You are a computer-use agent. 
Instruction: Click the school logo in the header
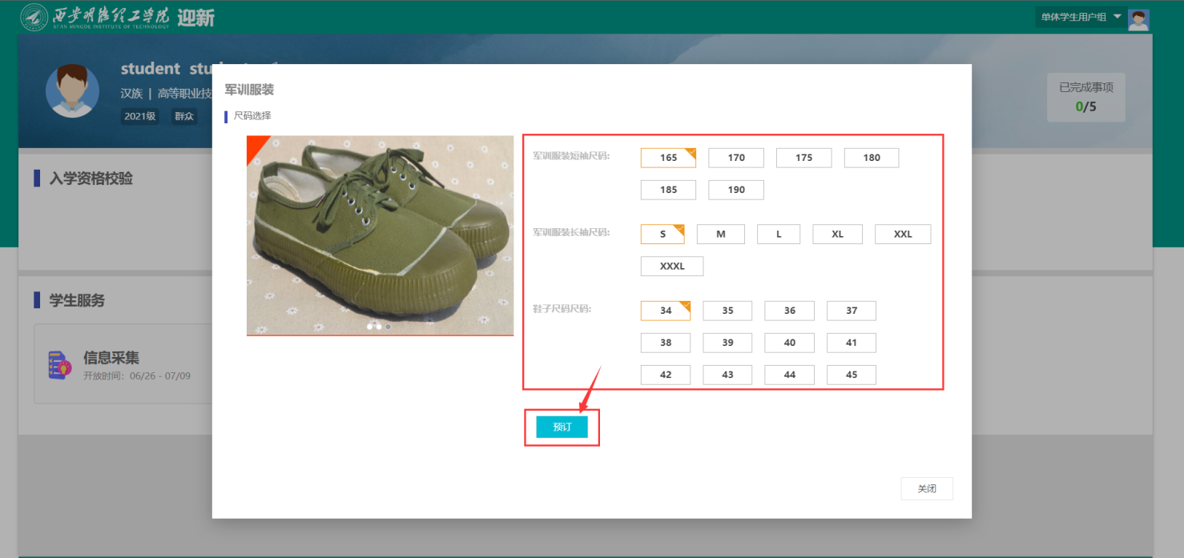tap(34, 16)
